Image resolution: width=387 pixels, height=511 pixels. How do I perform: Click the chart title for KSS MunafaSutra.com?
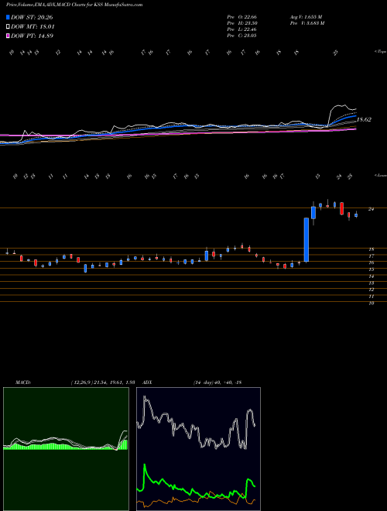pos(74,5)
